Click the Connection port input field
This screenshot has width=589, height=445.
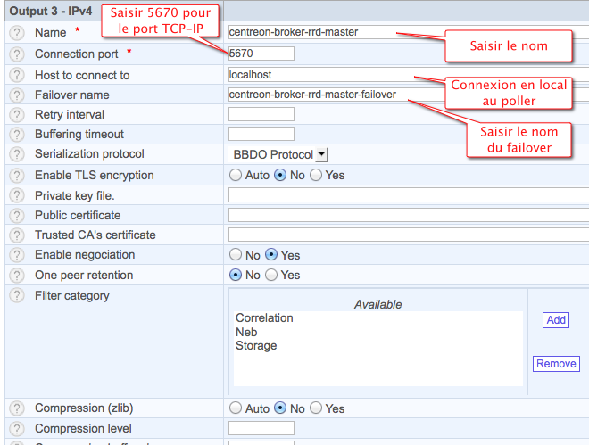click(x=261, y=54)
